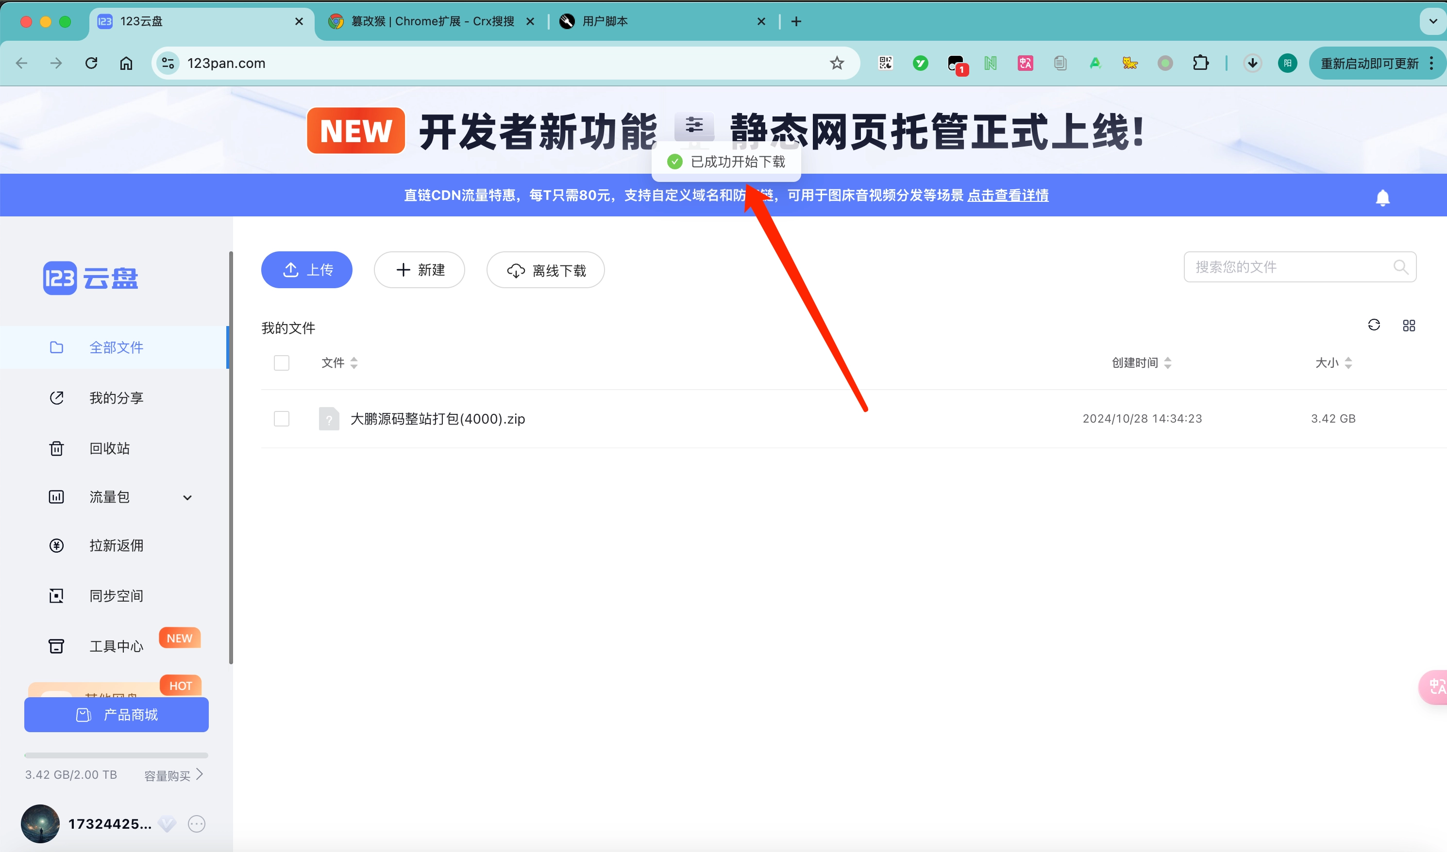Open the Tampermonkey extension icon
This screenshot has width=1447, height=852.
click(955, 63)
